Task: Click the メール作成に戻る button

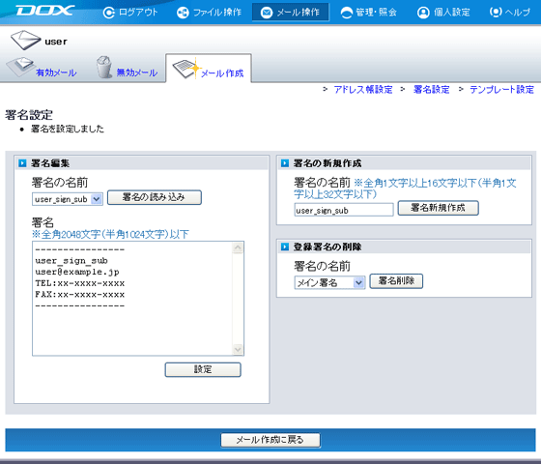Action: coord(270,440)
